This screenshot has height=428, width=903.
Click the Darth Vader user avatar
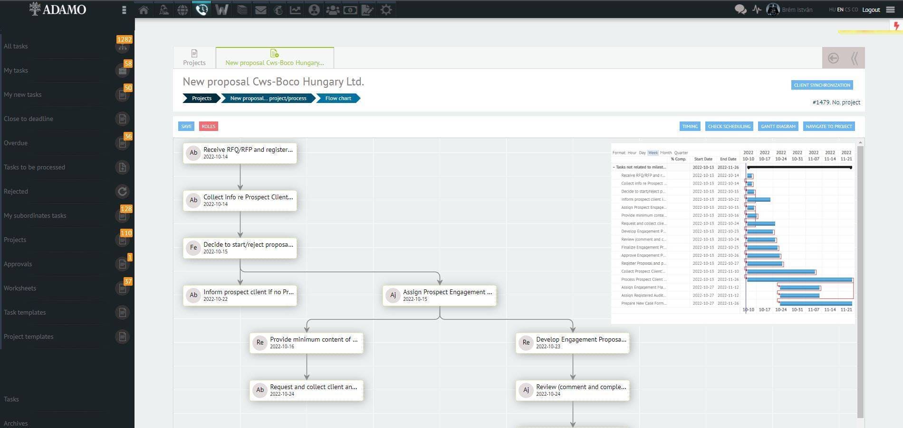tap(773, 9)
